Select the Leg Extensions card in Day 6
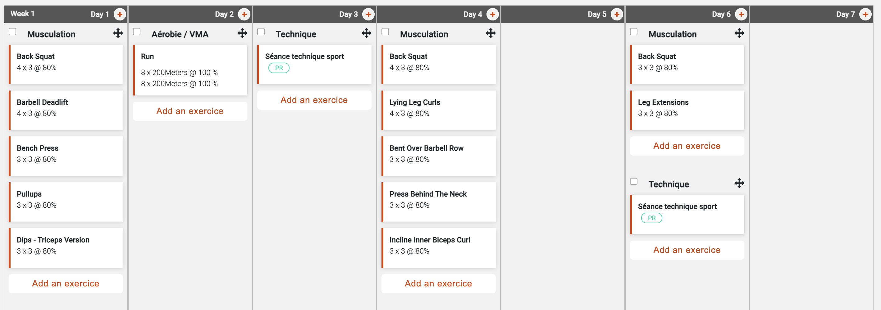The width and height of the screenshot is (881, 310). (687, 110)
